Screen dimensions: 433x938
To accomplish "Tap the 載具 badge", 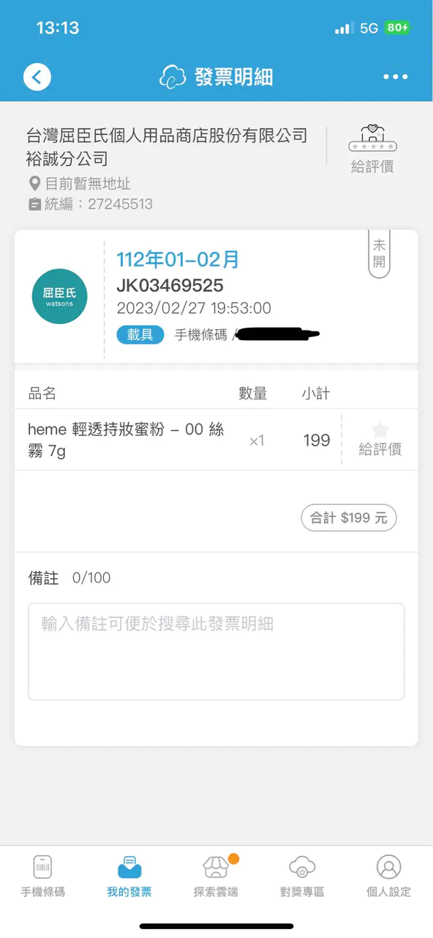I will [x=140, y=335].
